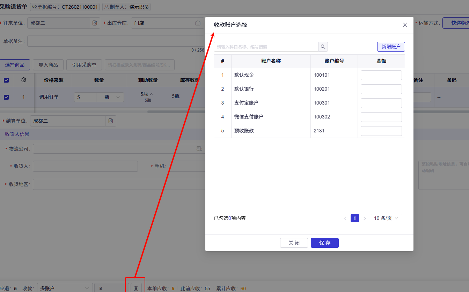Click the 金额 input for 支付宝账户
The image size is (469, 292).
pyautogui.click(x=381, y=103)
